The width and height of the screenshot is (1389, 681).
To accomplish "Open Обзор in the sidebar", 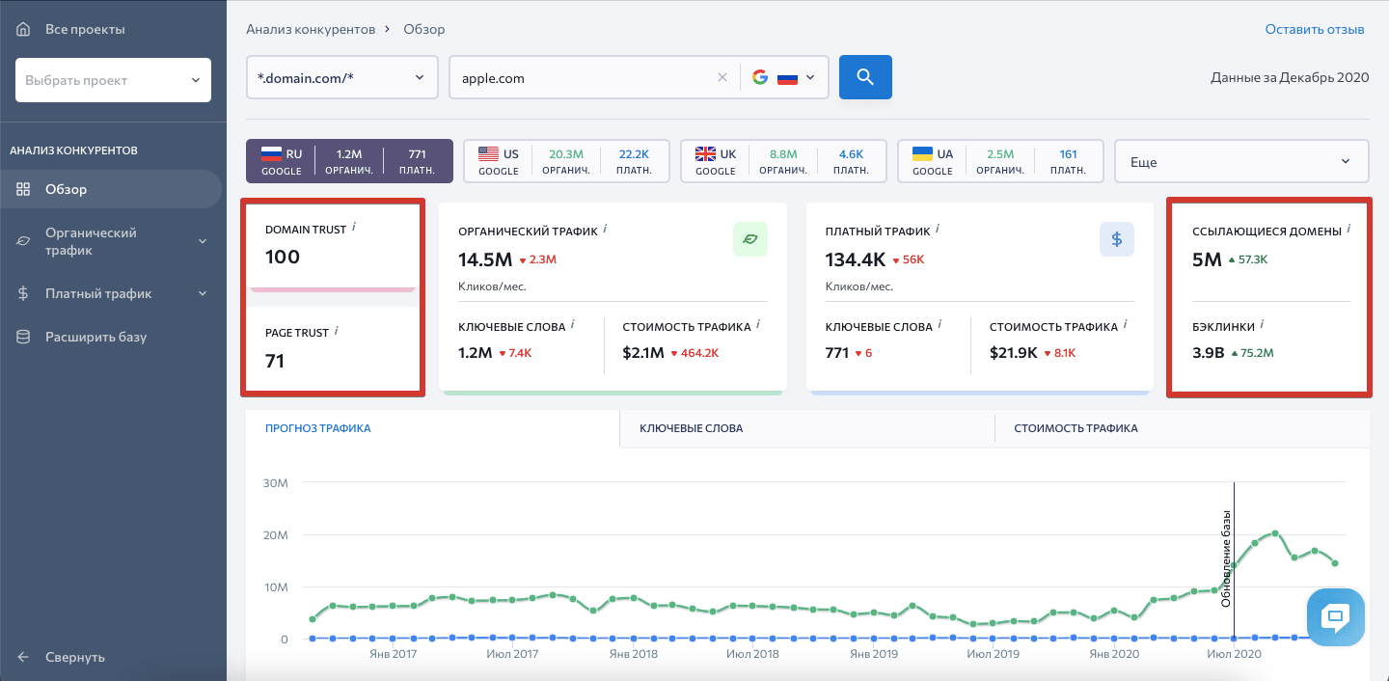I will tap(111, 189).
